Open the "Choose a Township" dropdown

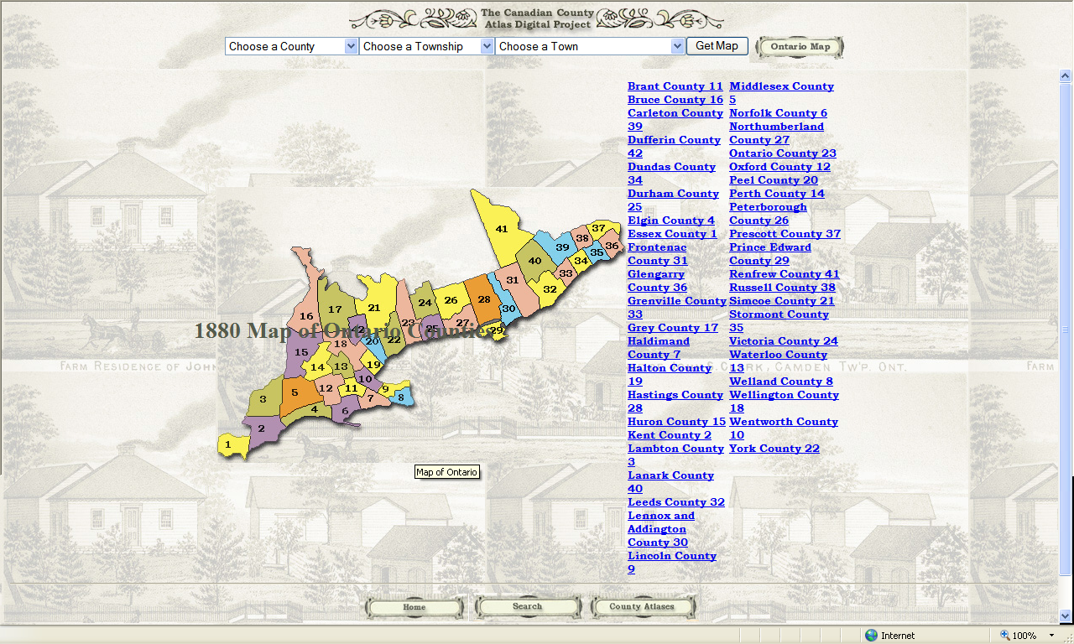[426, 46]
